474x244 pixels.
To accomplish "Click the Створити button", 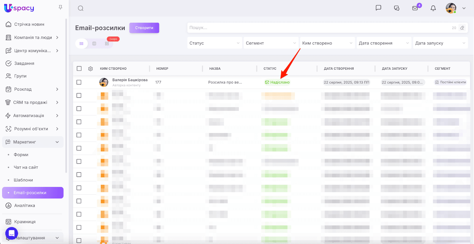I will 144,28.
